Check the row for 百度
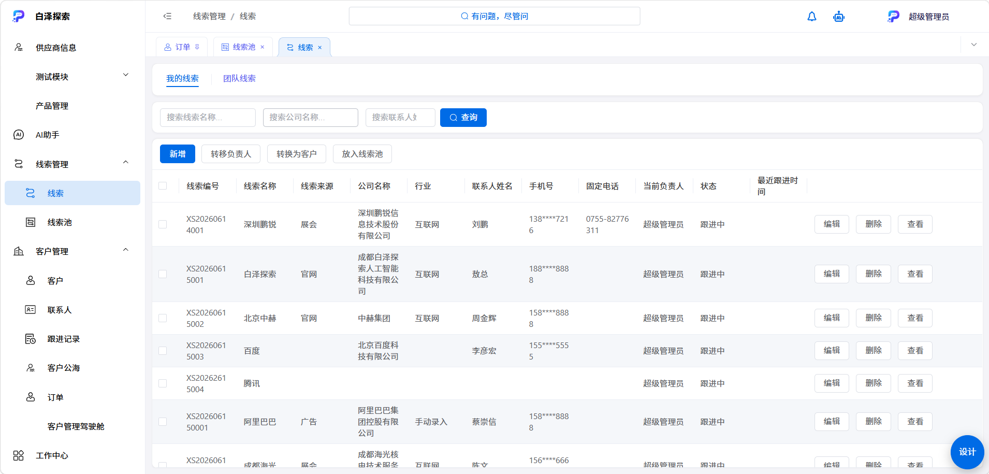Viewport: 989px width, 474px height. click(163, 351)
